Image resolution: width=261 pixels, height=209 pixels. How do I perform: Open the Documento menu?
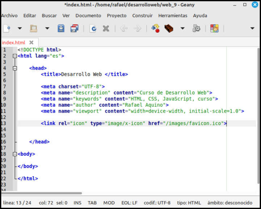[x=88, y=16]
